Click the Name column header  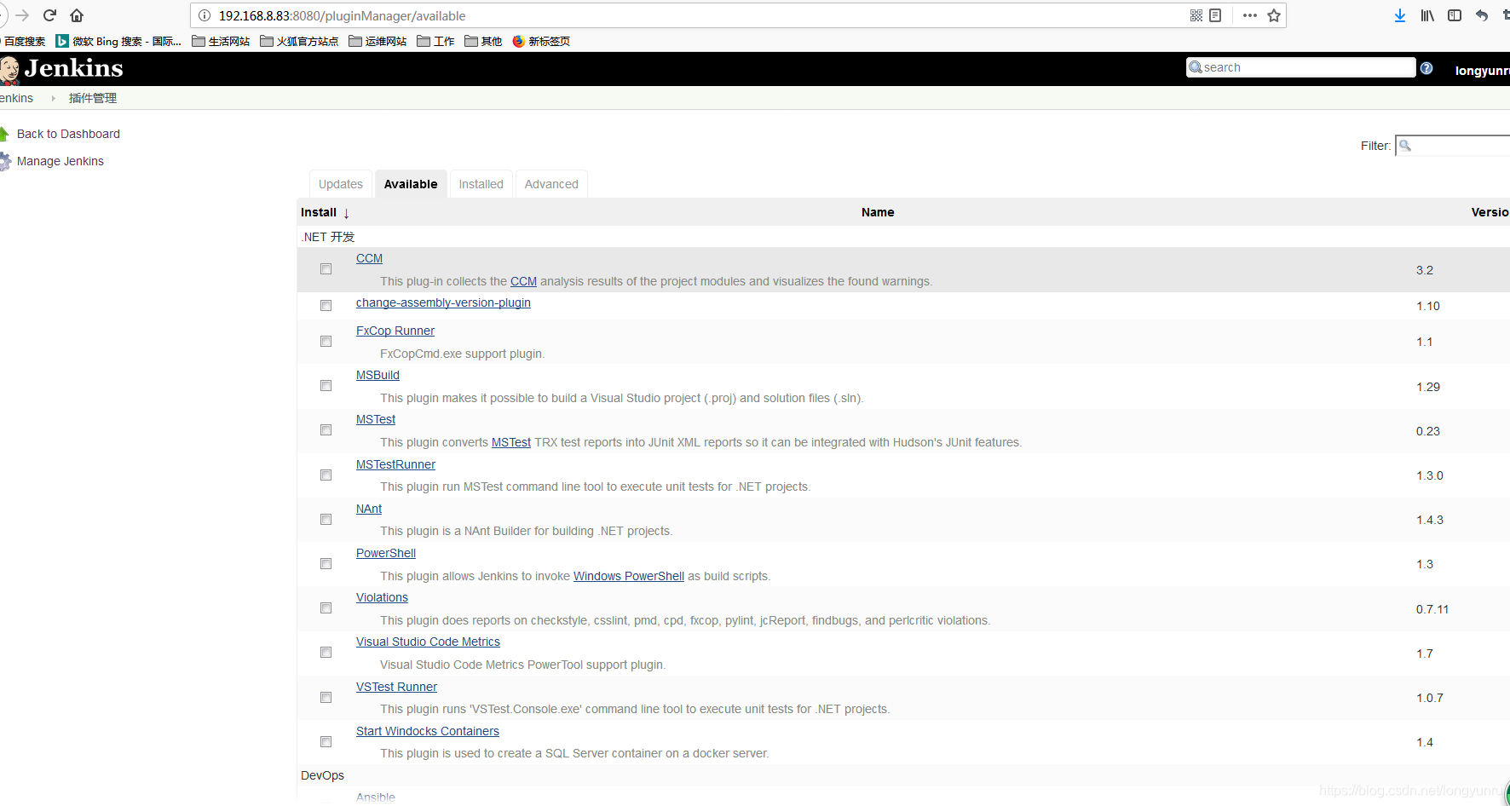pyautogui.click(x=878, y=212)
